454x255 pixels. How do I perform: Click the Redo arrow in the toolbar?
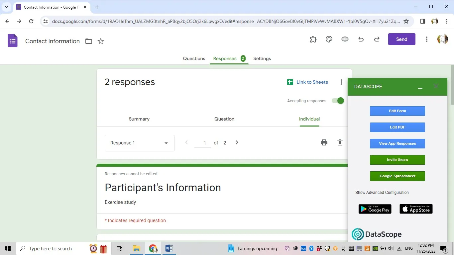377,39
